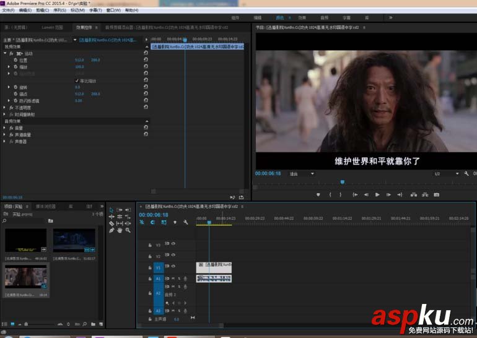Select the Zoom tool magnifier

[x=128, y=230]
